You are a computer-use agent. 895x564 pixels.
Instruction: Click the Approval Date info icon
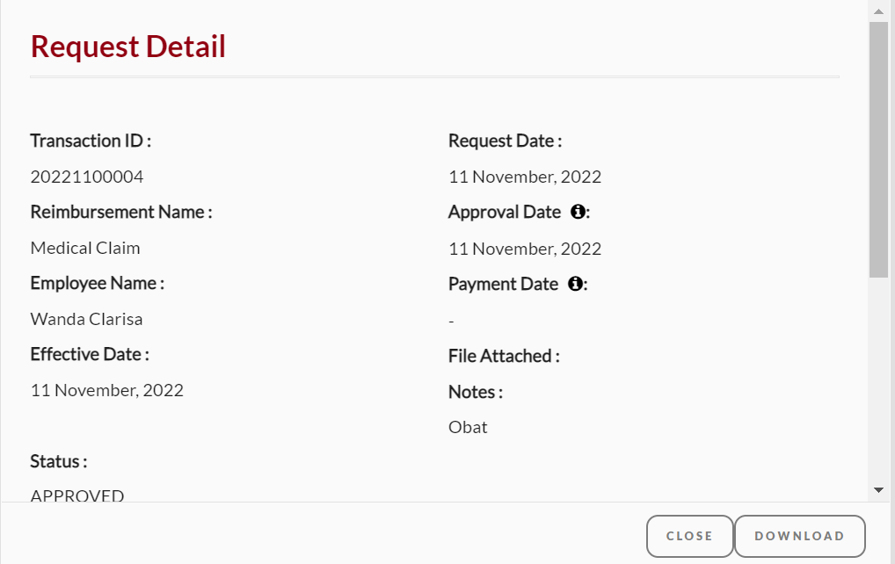tap(578, 212)
